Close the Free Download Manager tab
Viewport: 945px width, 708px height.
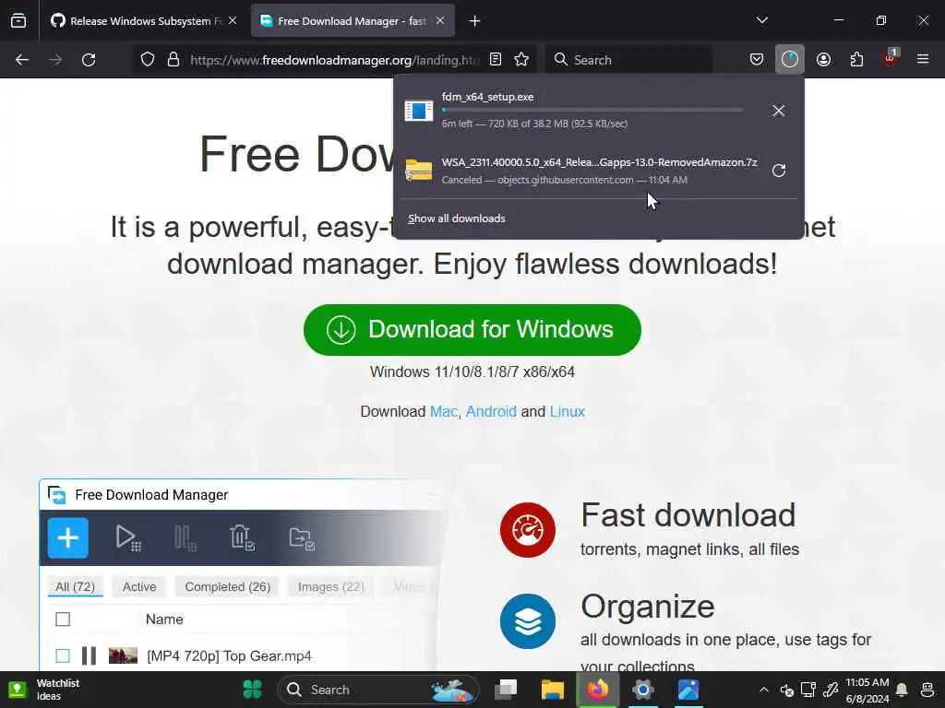pos(440,21)
